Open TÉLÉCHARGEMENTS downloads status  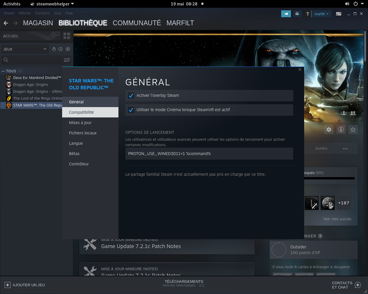tap(184, 283)
